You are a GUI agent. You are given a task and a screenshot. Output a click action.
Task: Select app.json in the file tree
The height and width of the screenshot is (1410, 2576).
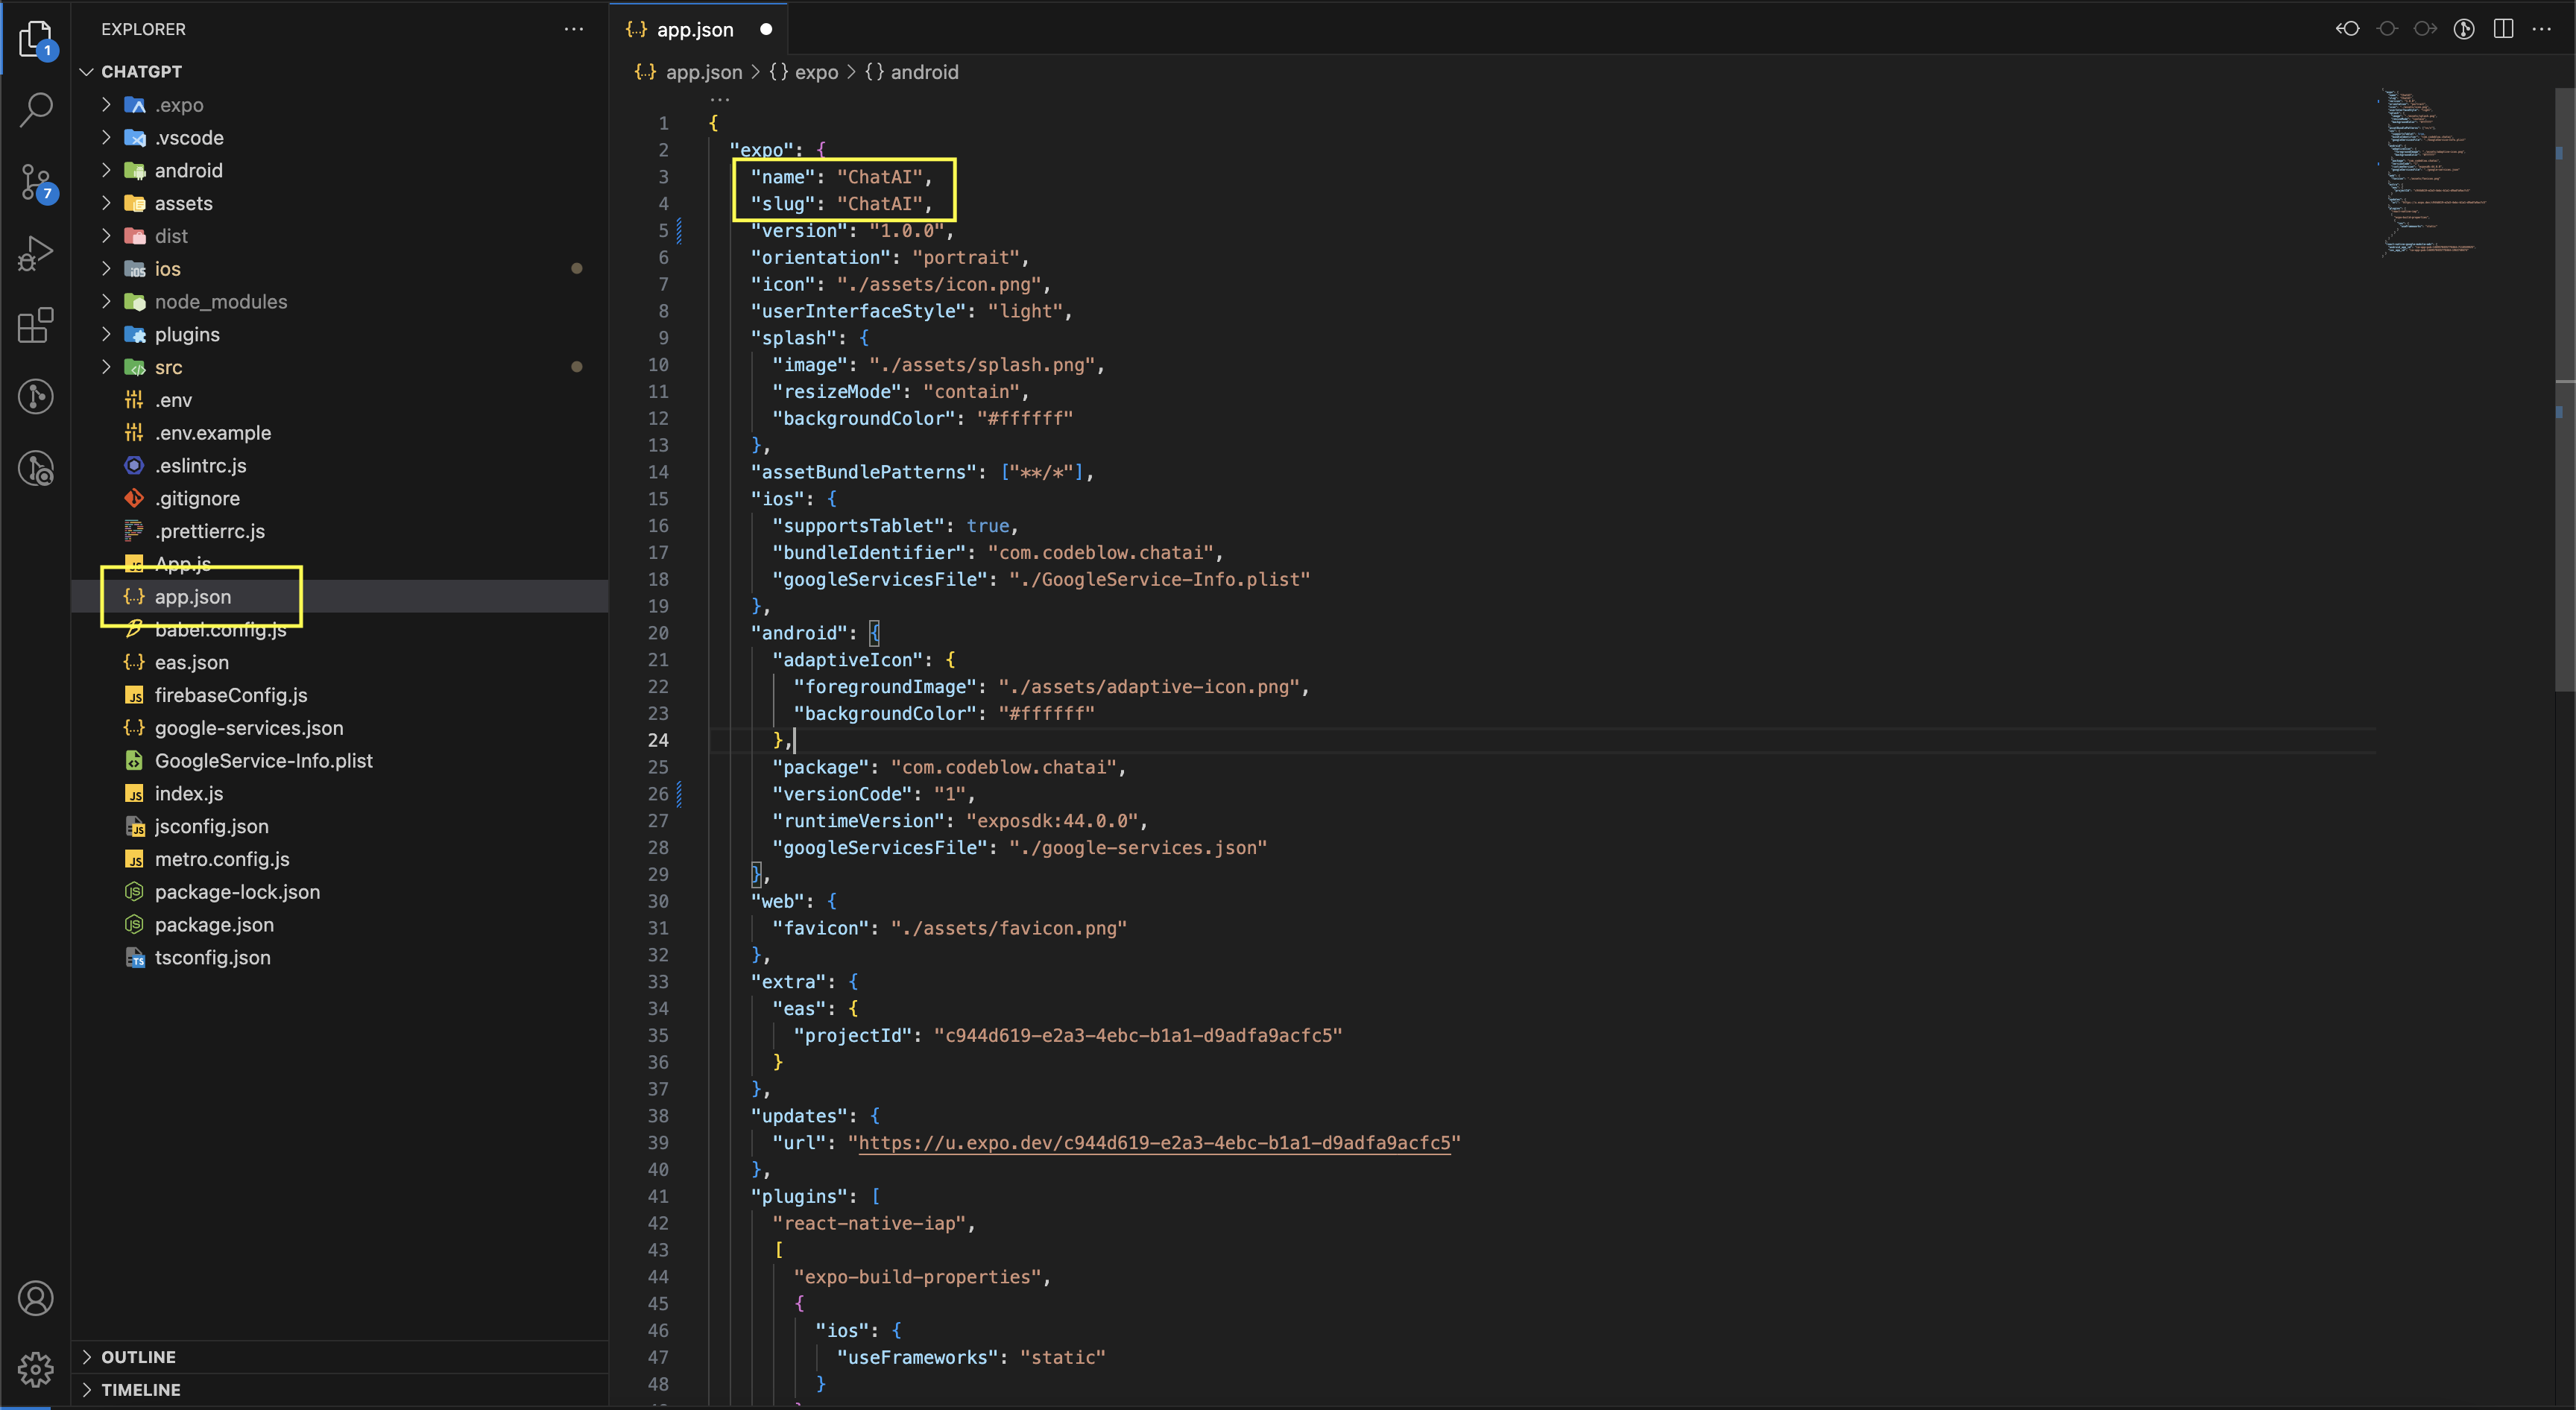(340, 597)
